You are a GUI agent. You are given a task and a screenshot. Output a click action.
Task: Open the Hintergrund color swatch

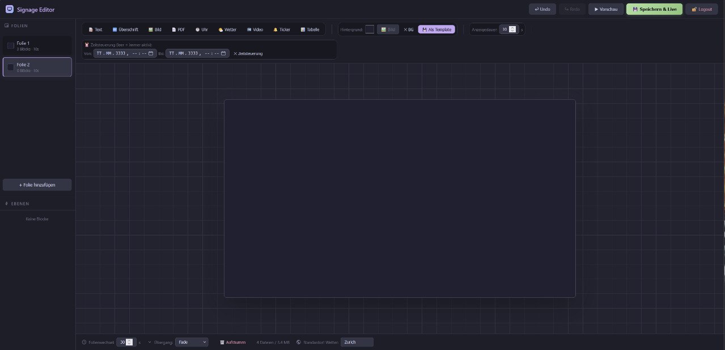370,29
